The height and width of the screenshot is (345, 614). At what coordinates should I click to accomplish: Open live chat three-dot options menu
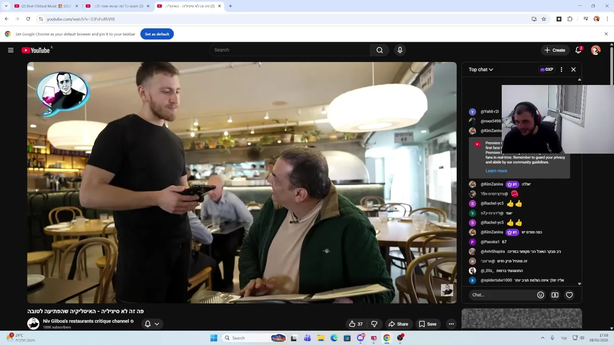[561, 69]
